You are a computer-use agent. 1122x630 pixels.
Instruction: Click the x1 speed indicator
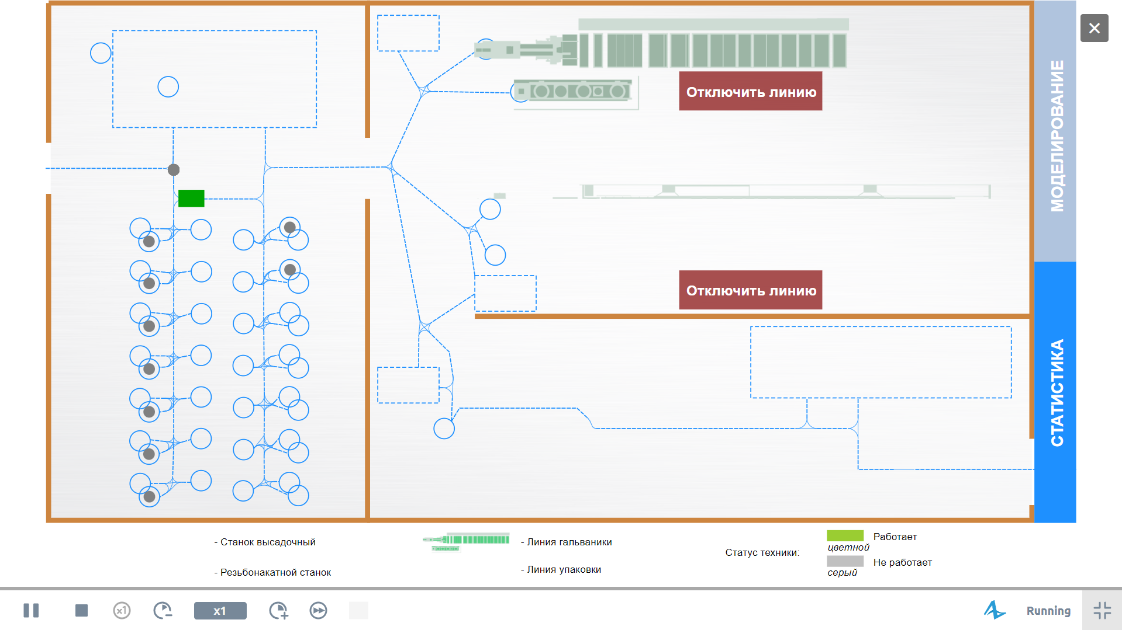(x=220, y=611)
